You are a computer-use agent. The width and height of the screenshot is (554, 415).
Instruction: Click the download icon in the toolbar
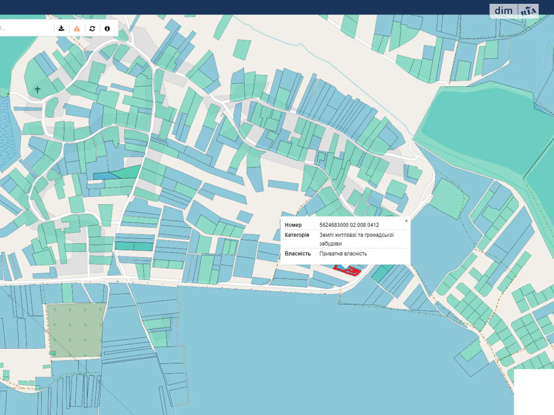[x=61, y=28]
